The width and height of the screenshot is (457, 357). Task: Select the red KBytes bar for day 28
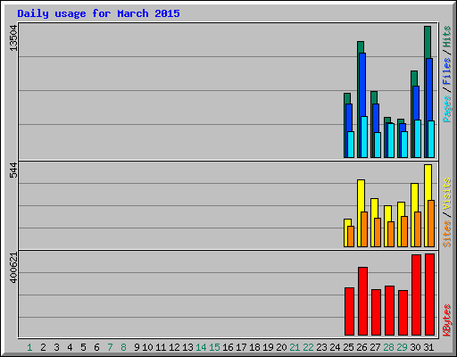(389, 311)
